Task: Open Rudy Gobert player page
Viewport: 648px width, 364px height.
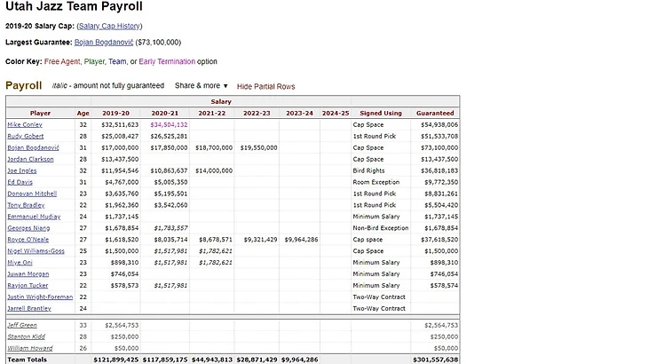Action: (24, 137)
